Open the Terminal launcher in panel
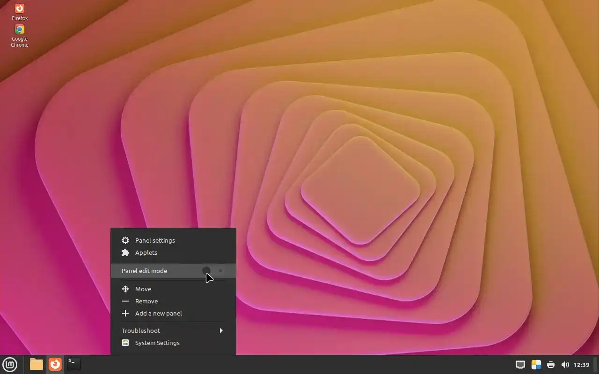This screenshot has height=374, width=599. click(73, 364)
